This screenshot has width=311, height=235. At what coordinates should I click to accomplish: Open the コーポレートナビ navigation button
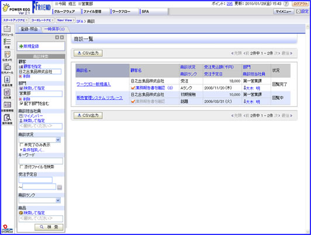coord(42,20)
